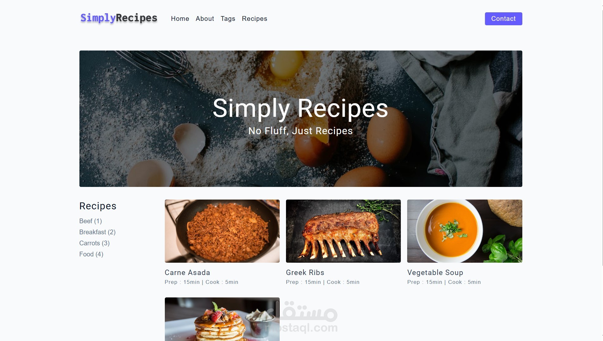This screenshot has width=603, height=341.
Task: Click the SimplyRecipes logo
Action: [119, 18]
